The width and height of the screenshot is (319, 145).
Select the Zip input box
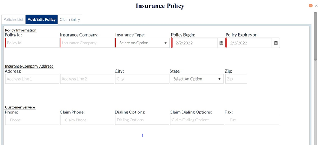coord(236,79)
